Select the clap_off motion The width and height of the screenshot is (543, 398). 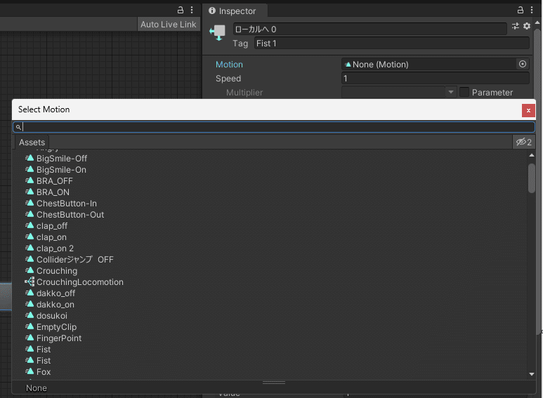[x=52, y=225]
